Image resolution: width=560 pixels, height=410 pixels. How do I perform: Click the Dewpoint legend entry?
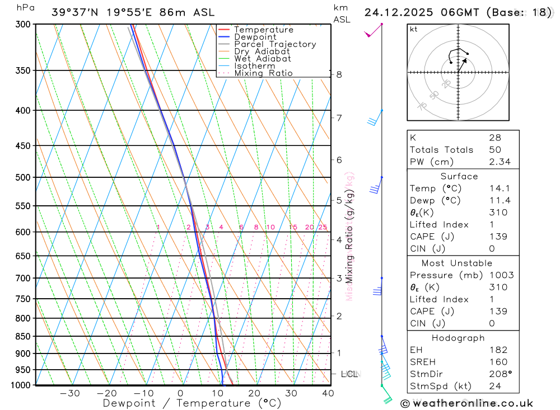click(247, 37)
